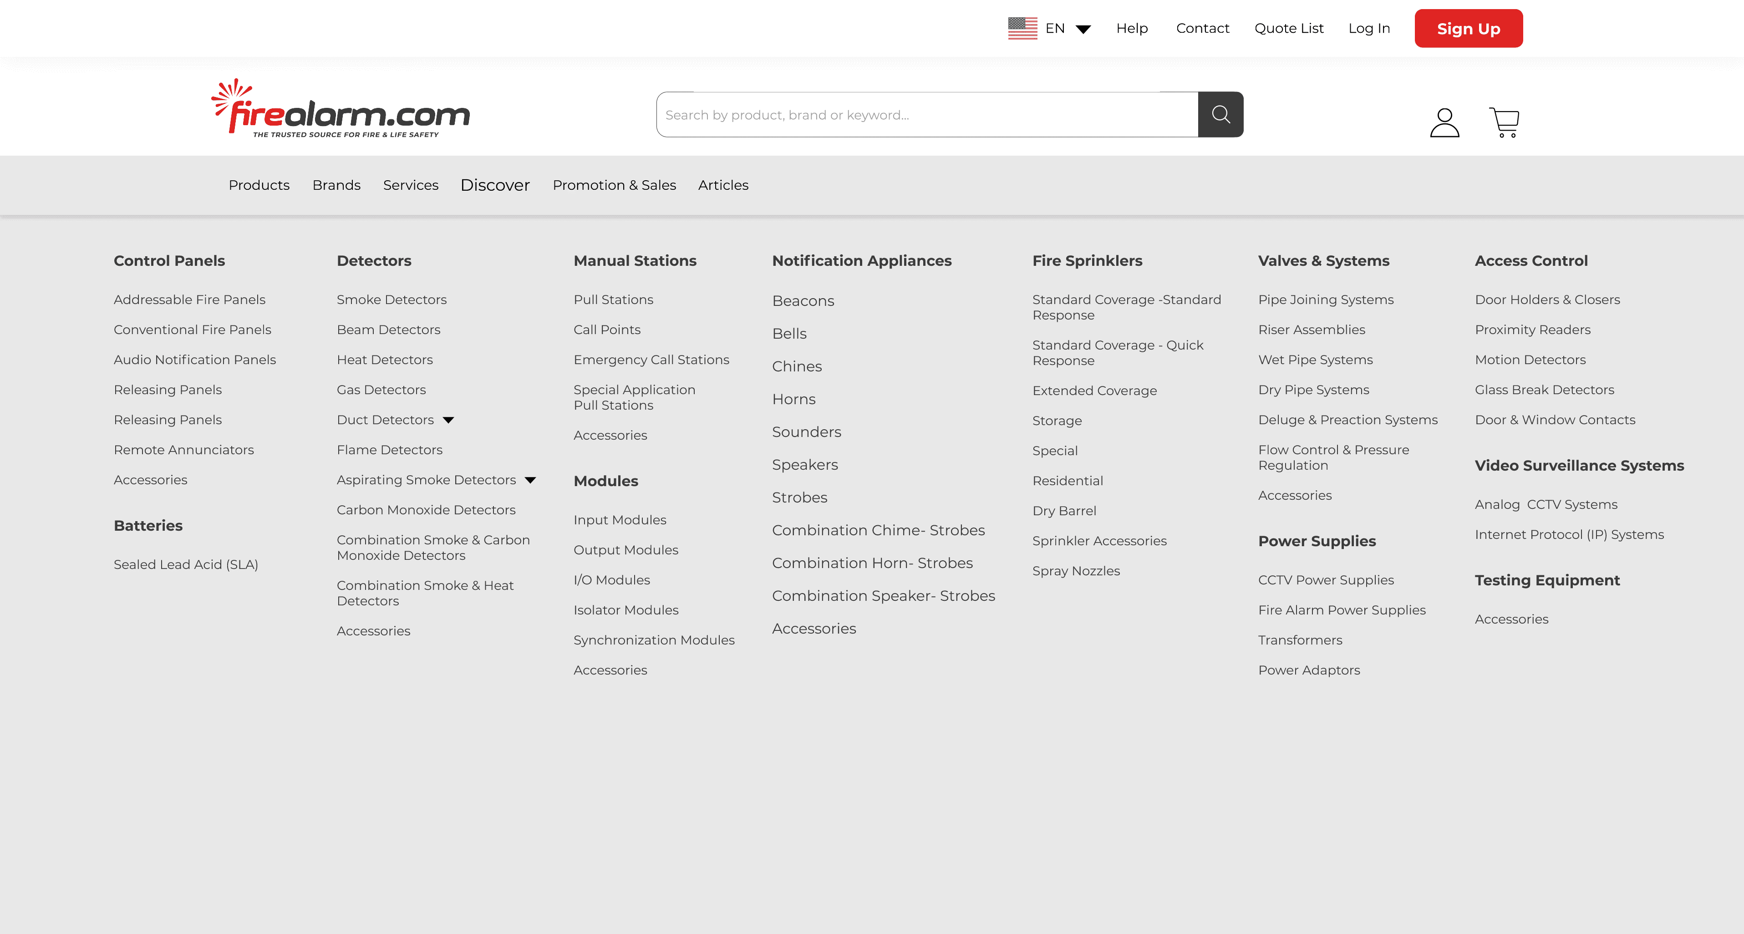Open Internet Protocol (IP) Systems link
The image size is (1744, 934).
pyautogui.click(x=1569, y=535)
